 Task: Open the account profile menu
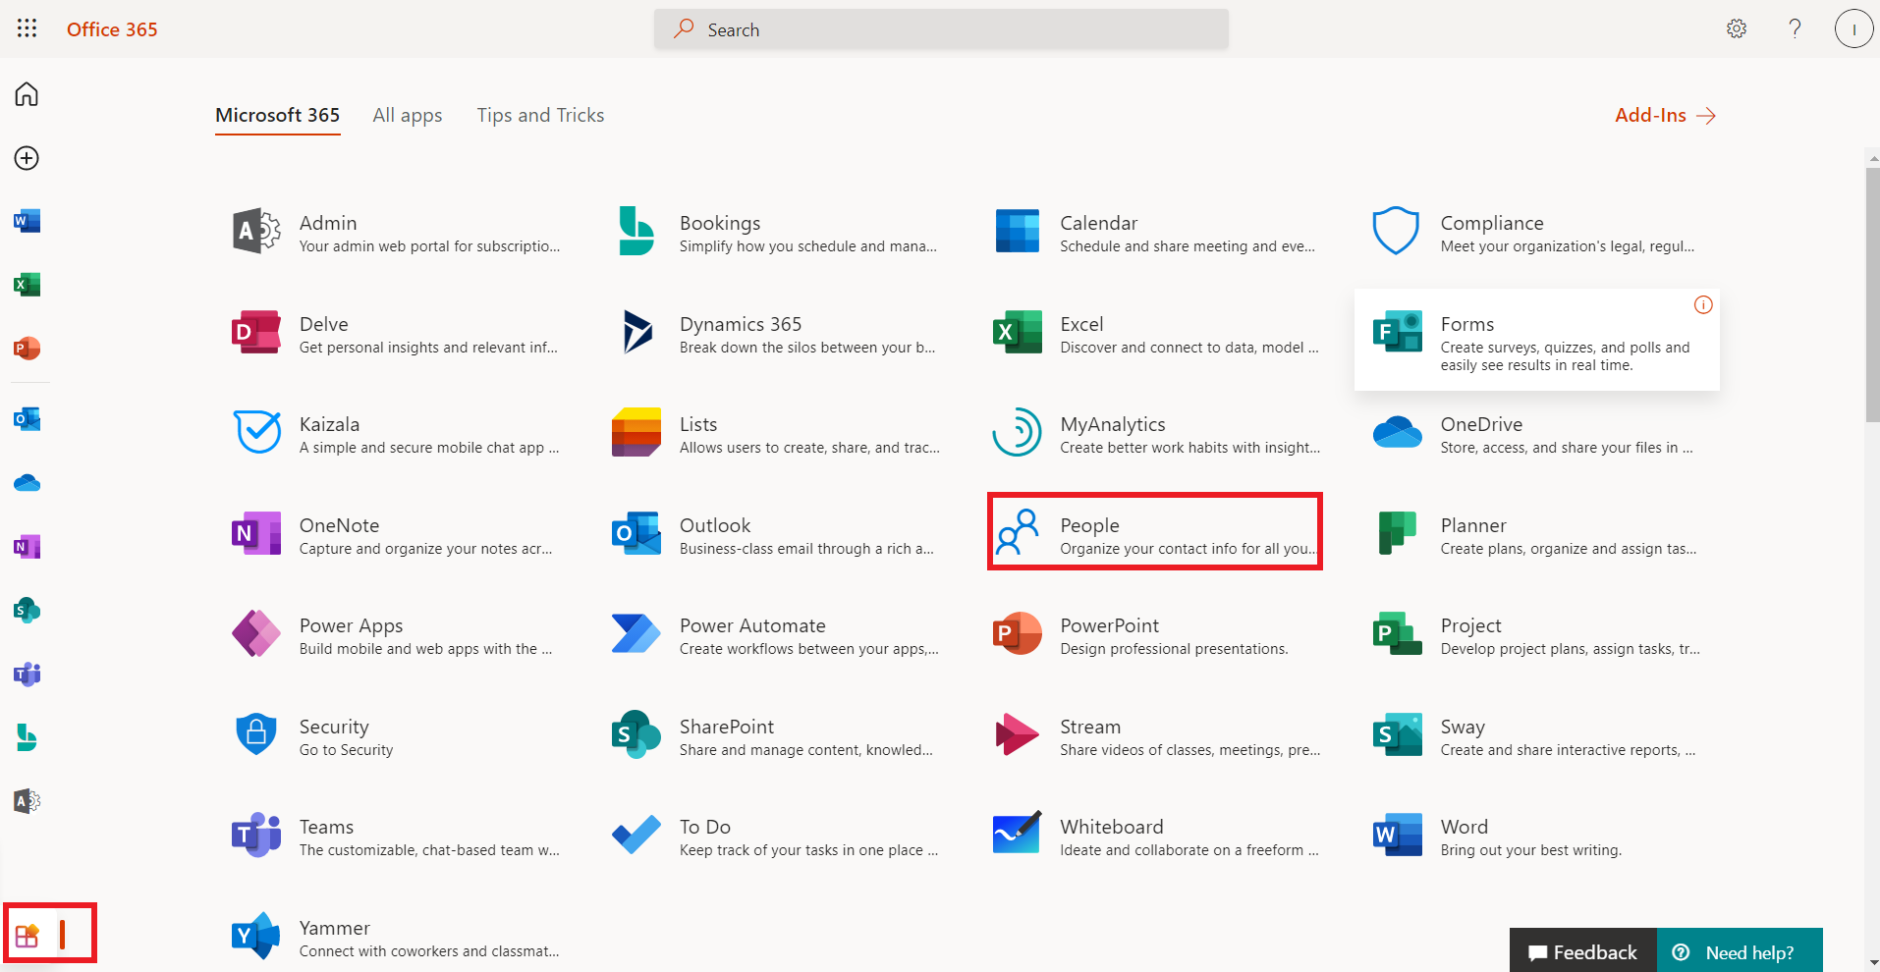(x=1853, y=28)
